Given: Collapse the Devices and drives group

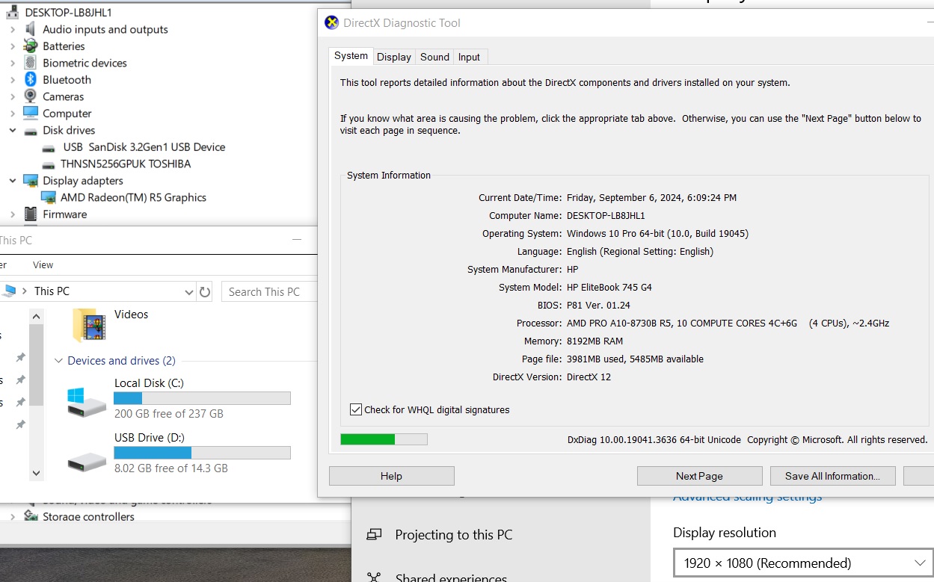Looking at the screenshot, I should (x=58, y=361).
